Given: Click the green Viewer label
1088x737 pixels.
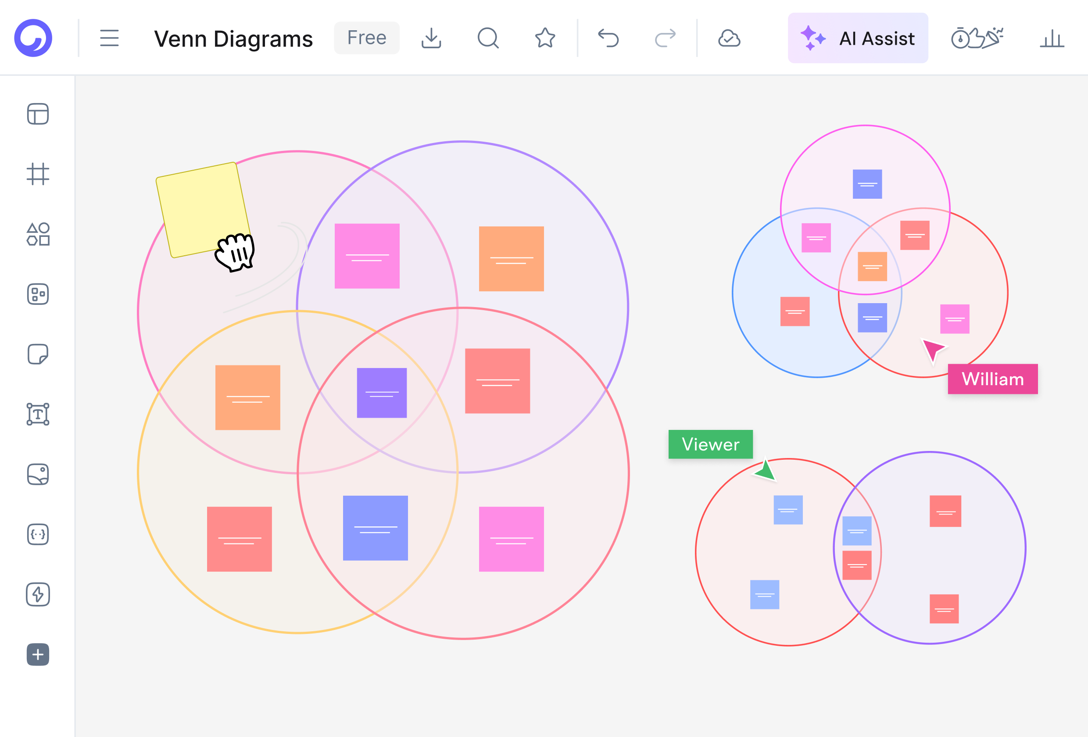Looking at the screenshot, I should click(711, 444).
